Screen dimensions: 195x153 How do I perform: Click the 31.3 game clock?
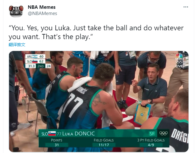pyautogui.click(x=31, y=66)
